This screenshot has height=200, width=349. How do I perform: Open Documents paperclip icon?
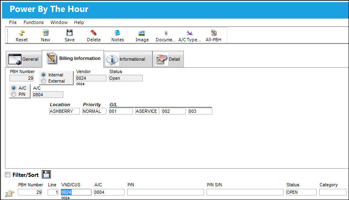(x=166, y=33)
